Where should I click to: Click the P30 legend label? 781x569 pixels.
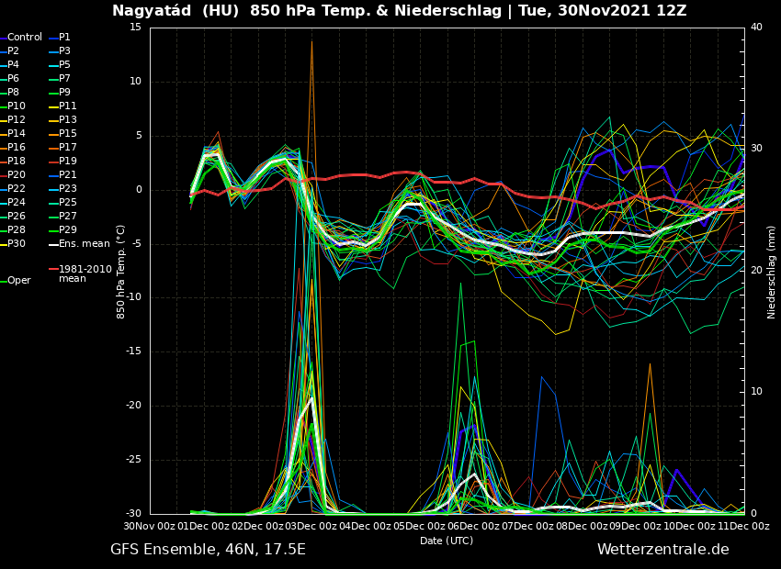pos(17,244)
